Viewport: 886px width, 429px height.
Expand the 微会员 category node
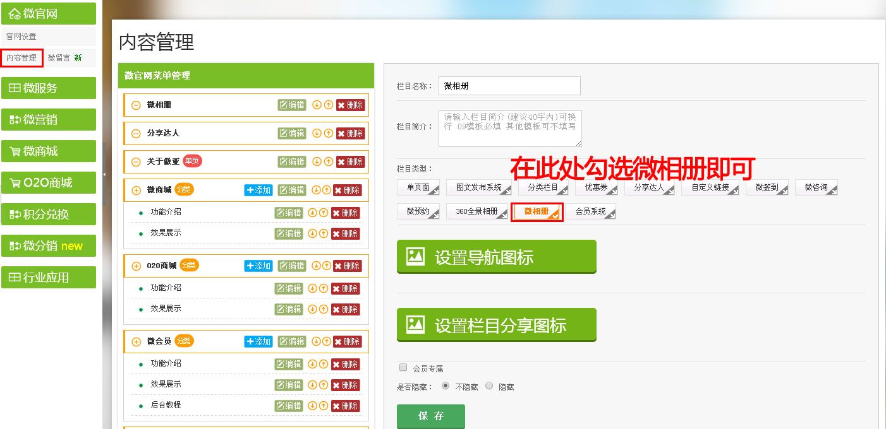(x=136, y=342)
